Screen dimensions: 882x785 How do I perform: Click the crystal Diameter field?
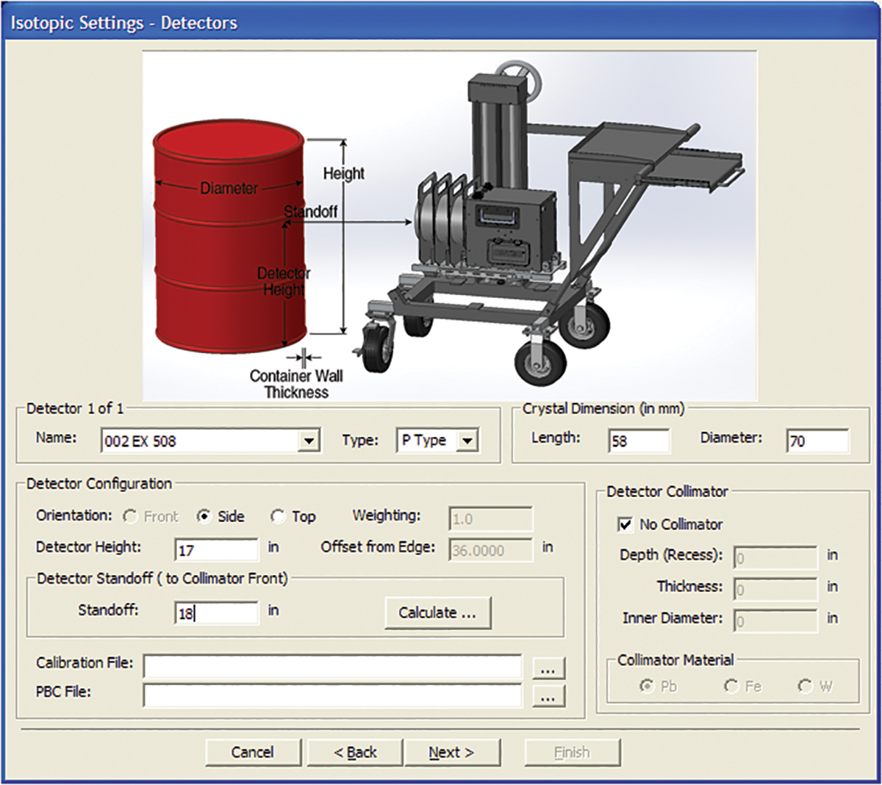point(817,441)
